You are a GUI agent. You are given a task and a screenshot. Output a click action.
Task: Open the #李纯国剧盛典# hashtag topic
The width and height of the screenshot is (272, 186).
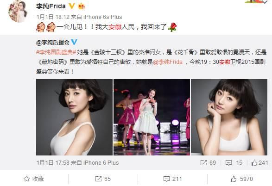pos(56,52)
